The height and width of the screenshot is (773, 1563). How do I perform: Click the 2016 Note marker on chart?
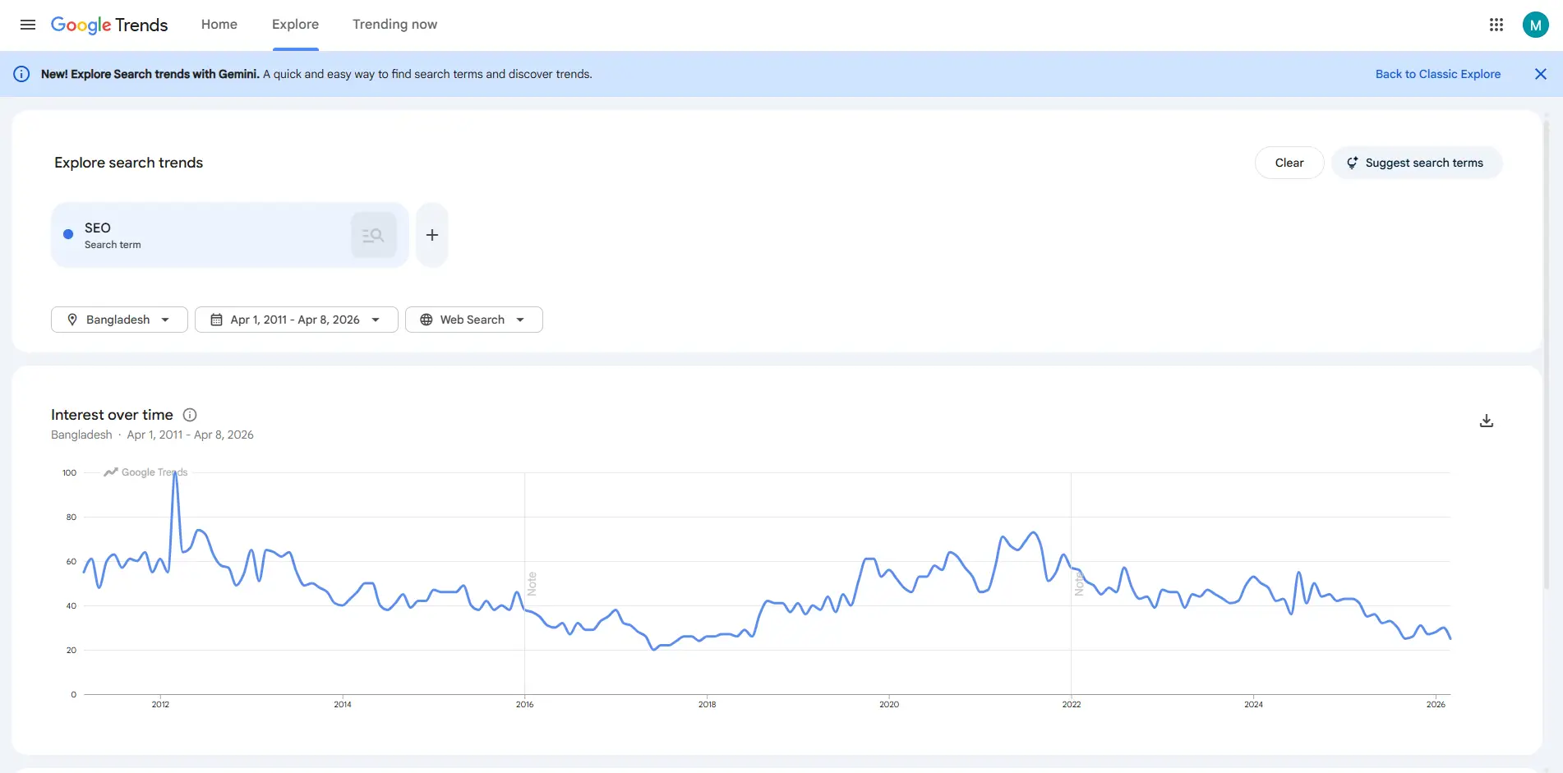pyautogui.click(x=532, y=583)
